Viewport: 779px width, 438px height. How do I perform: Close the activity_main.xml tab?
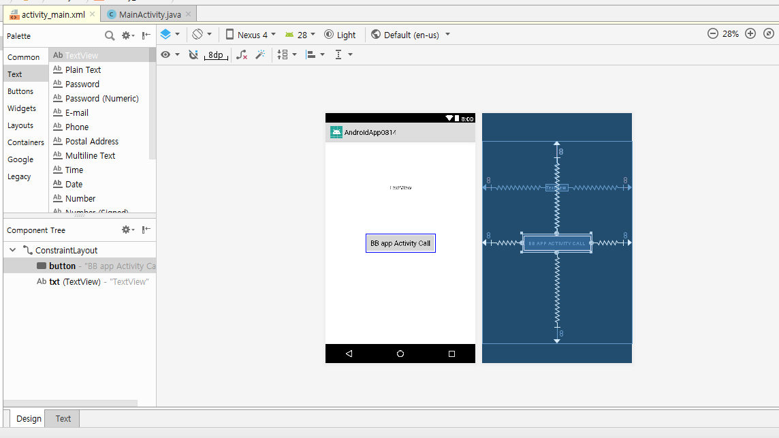click(x=93, y=14)
